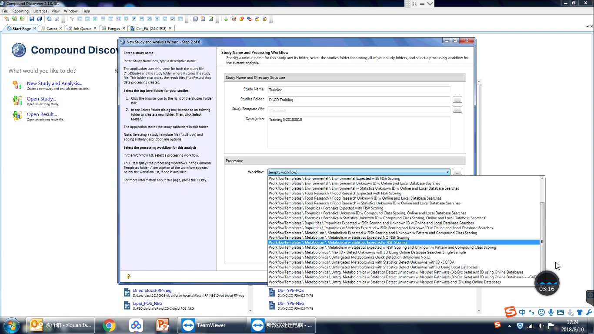594x334 pixels.
Task: Browse for Studies Folder with ... button
Action: click(x=457, y=100)
